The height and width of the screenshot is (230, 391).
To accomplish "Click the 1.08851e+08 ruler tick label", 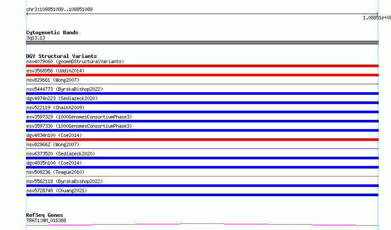I will (x=377, y=18).
